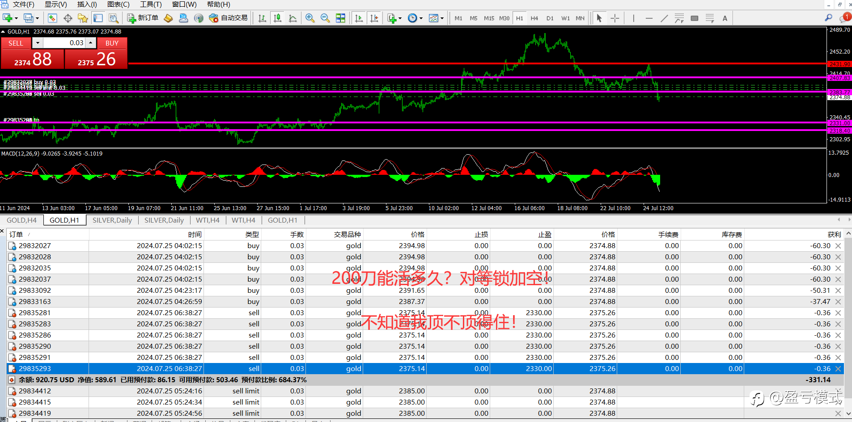Close order 29832027 with its X button

click(838, 246)
